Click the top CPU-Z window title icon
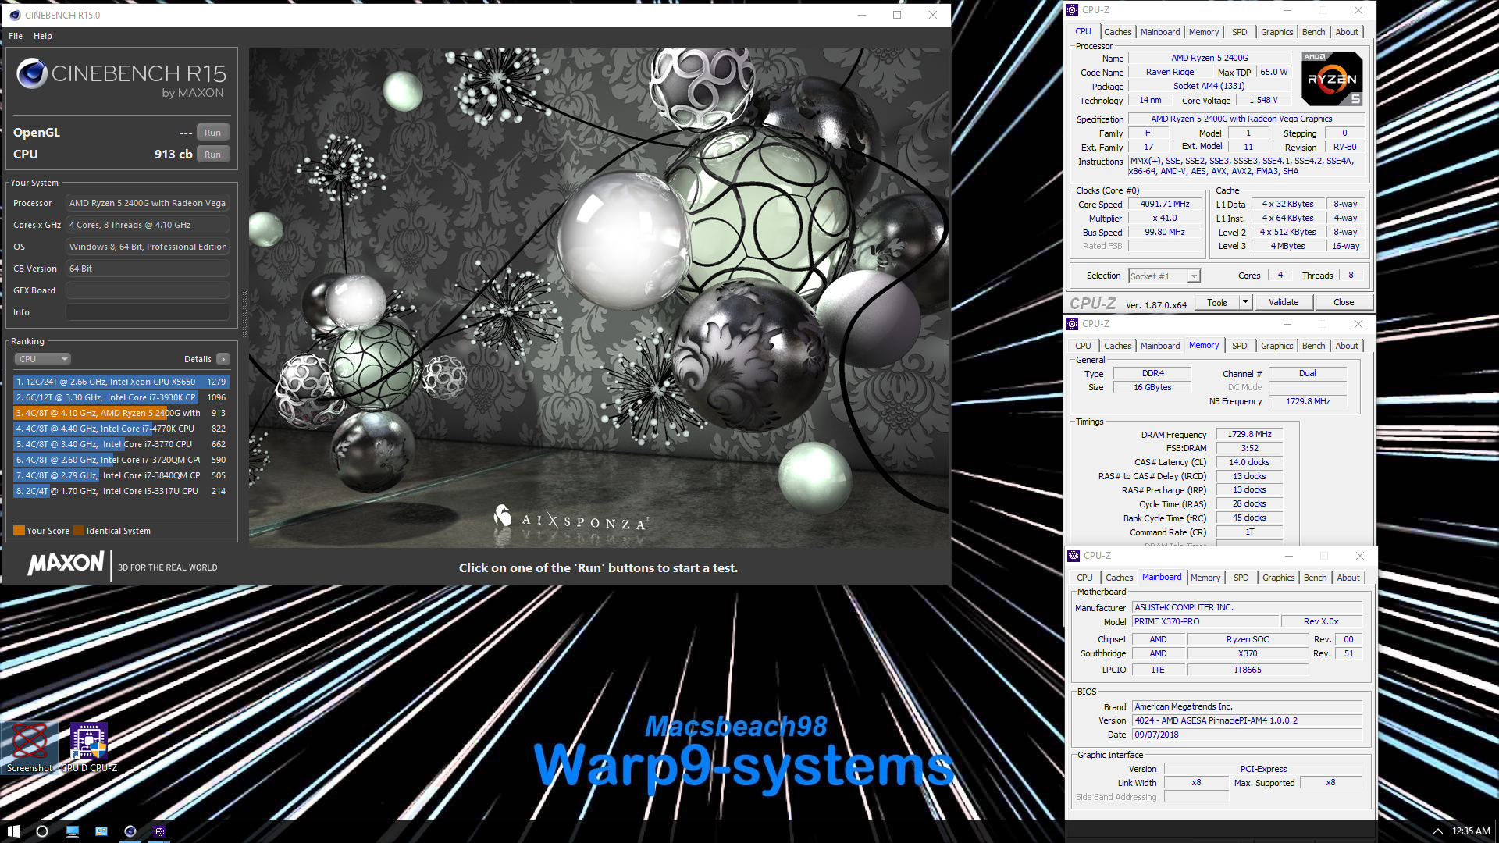This screenshot has height=843, width=1499. [x=1072, y=10]
